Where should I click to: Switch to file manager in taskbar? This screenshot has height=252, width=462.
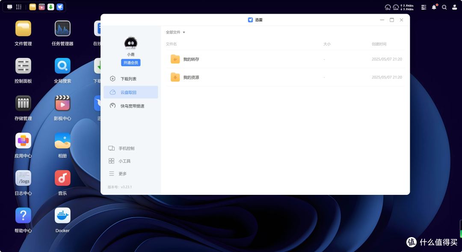33,7
